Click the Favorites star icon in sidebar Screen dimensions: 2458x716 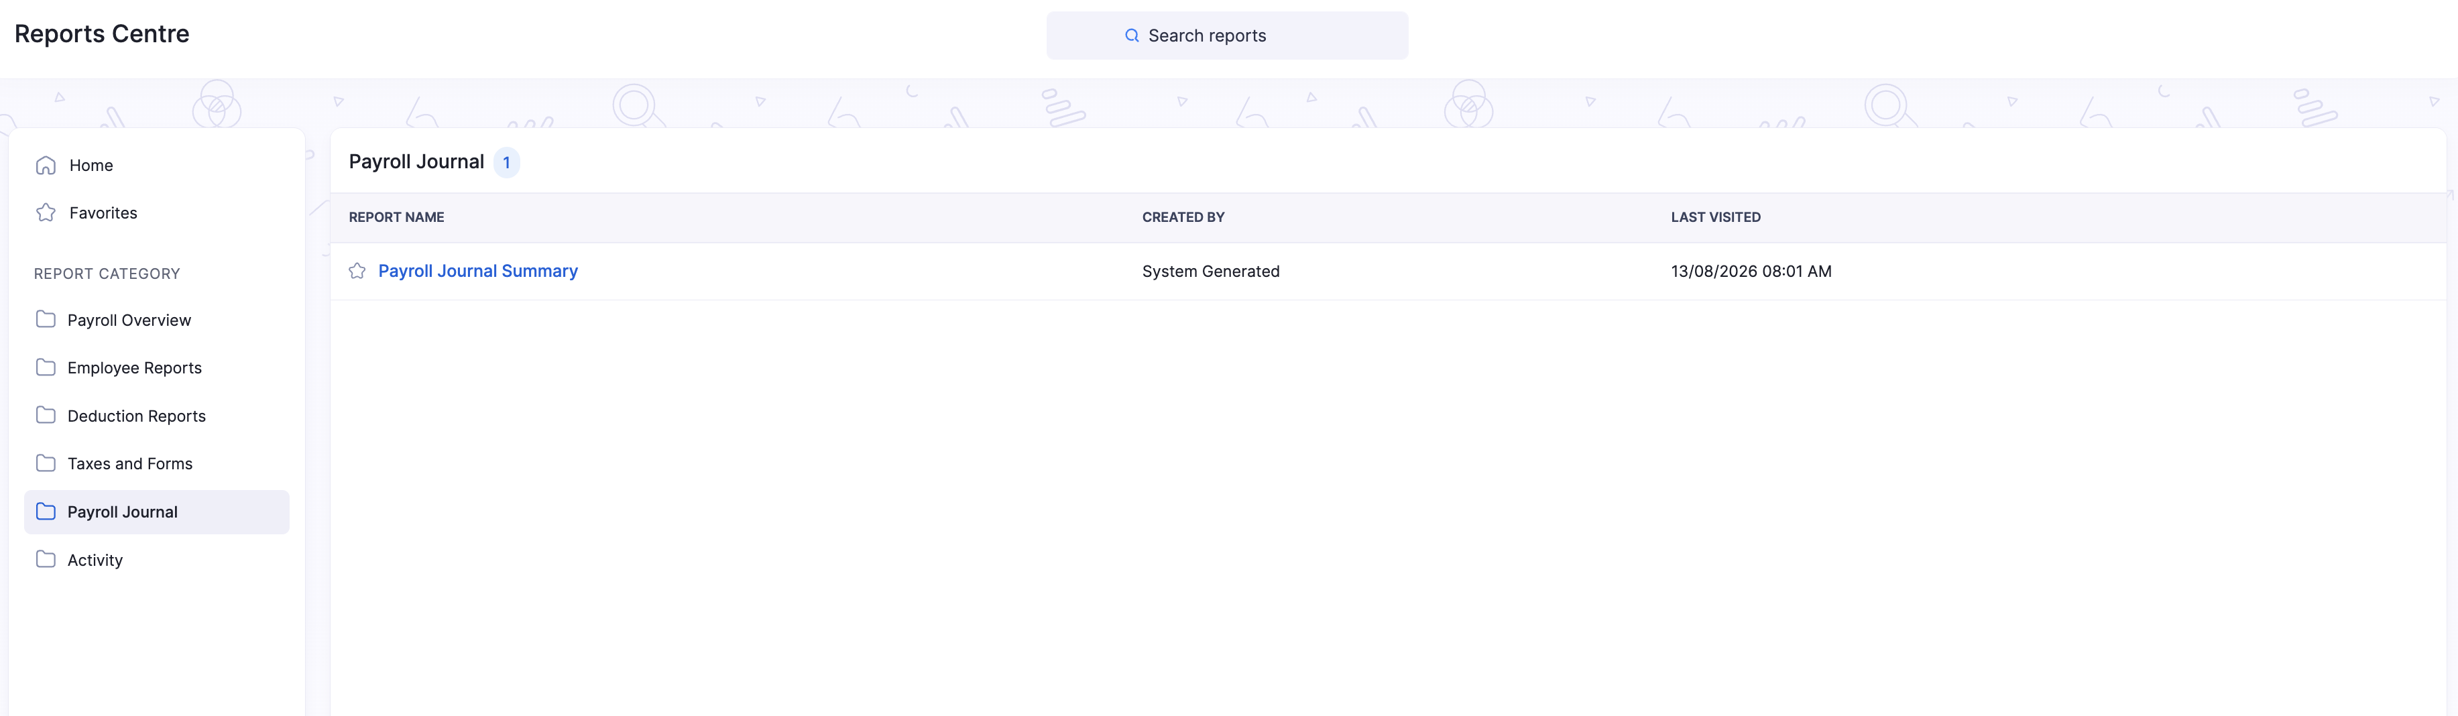click(x=46, y=213)
